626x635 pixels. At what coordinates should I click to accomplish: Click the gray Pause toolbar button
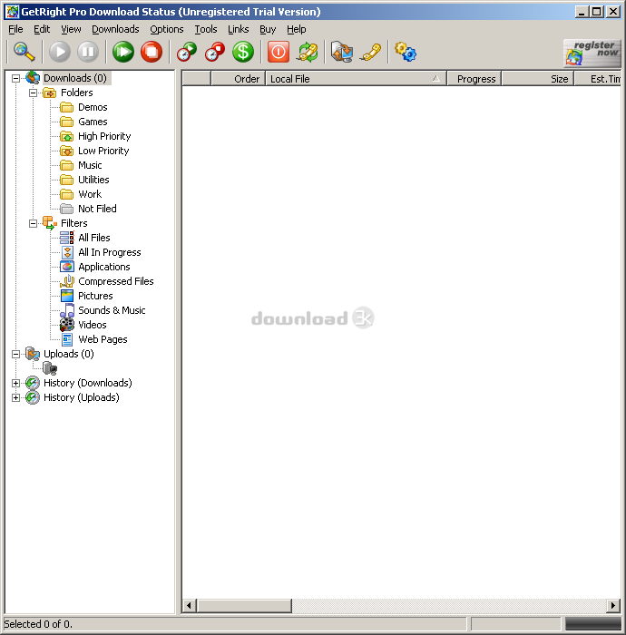pyautogui.click(x=88, y=52)
